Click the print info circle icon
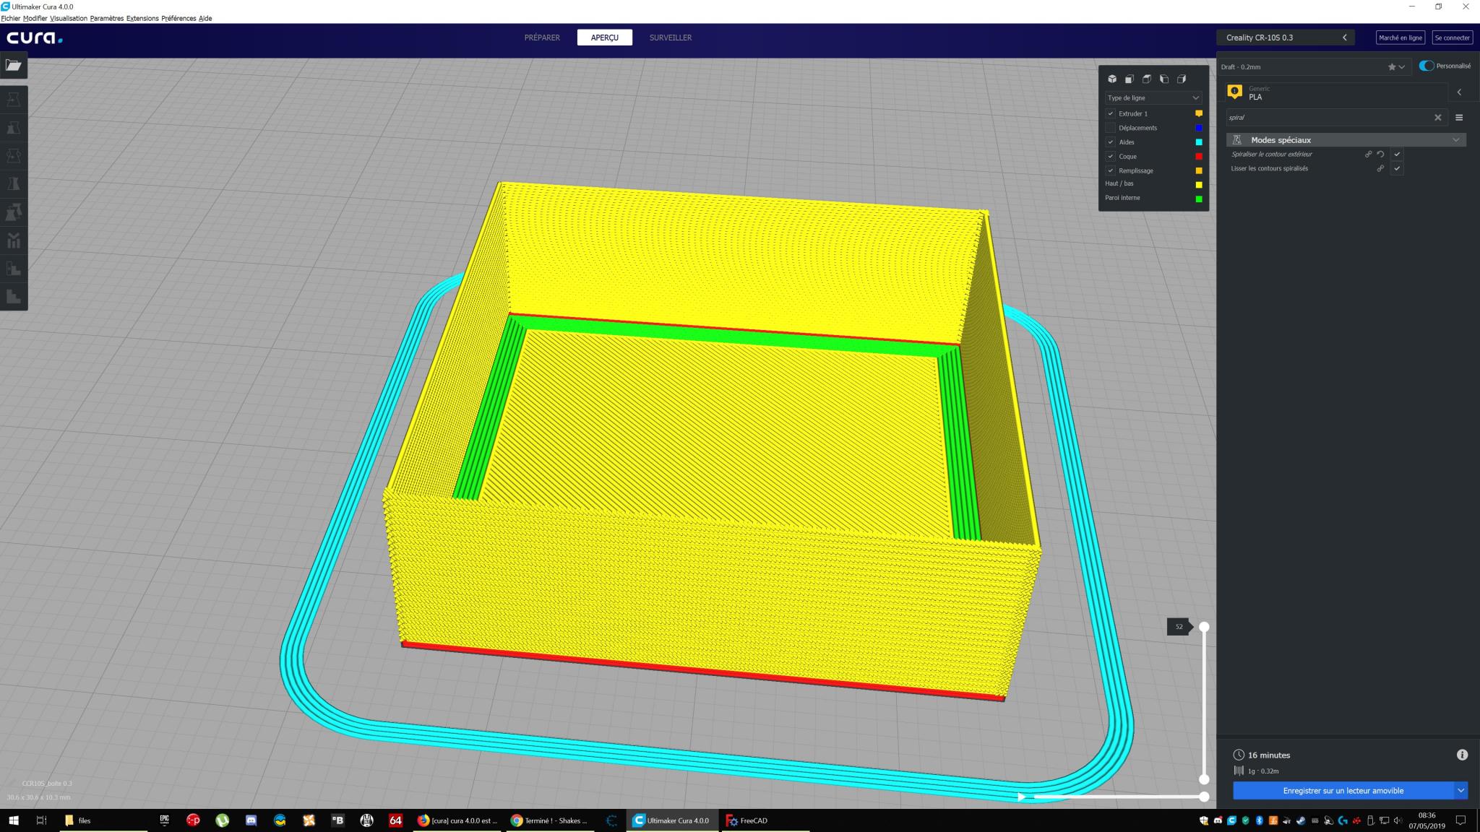This screenshot has width=1480, height=832. [1462, 755]
